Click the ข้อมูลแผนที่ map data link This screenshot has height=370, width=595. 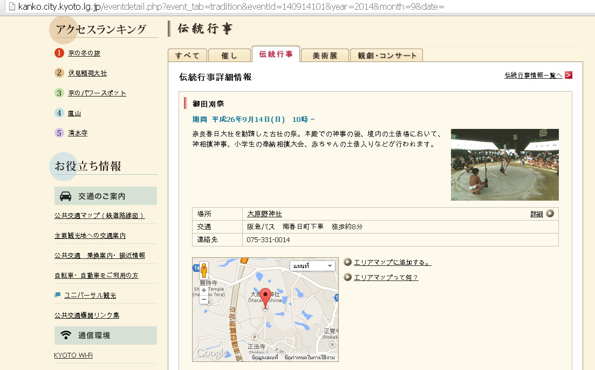[x=264, y=358]
